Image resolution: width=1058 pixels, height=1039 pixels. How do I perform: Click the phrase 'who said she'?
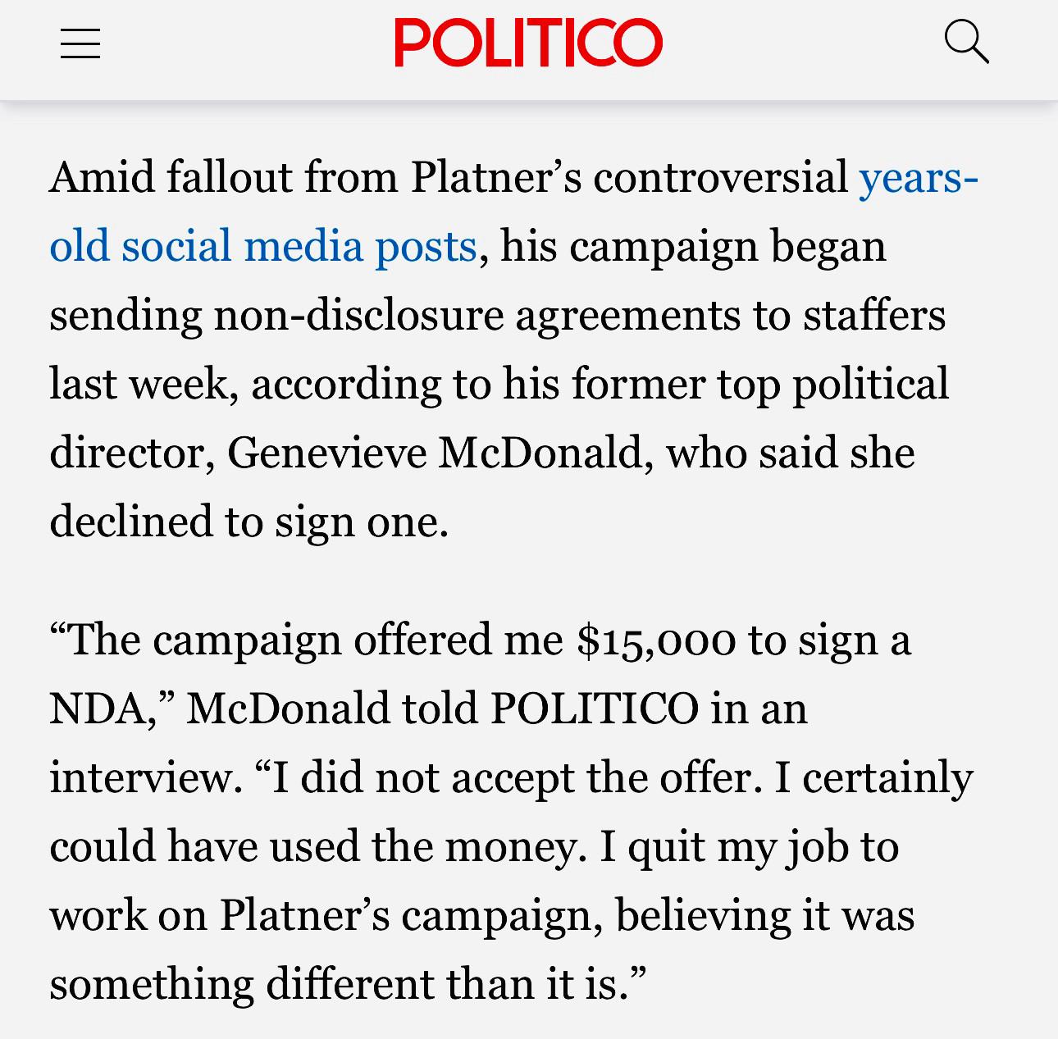790,453
